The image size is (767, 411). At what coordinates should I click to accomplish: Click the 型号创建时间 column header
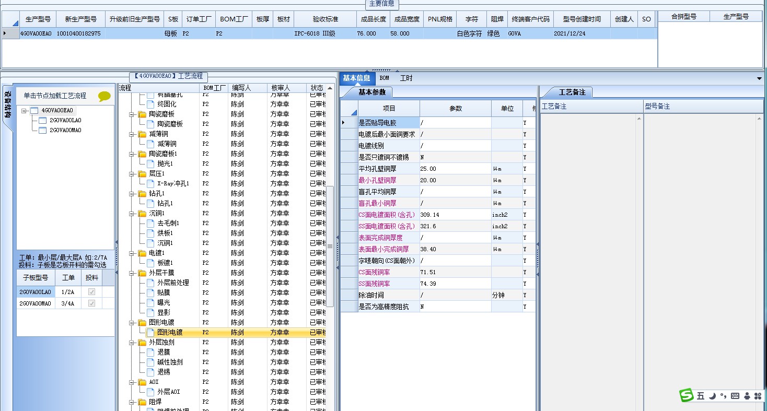(x=582, y=19)
